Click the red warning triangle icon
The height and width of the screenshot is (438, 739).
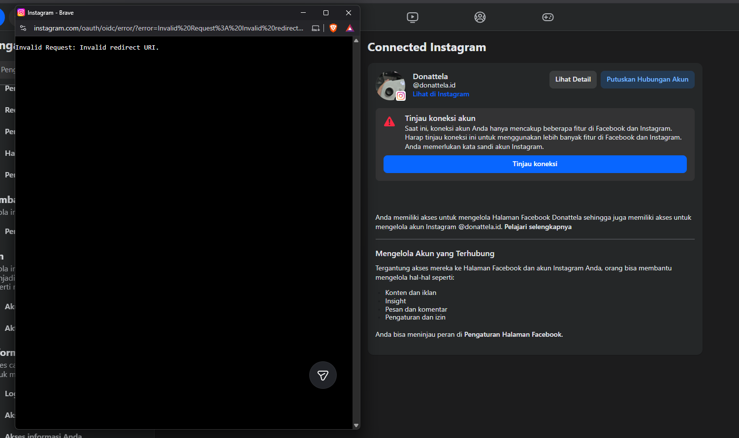[x=389, y=122]
